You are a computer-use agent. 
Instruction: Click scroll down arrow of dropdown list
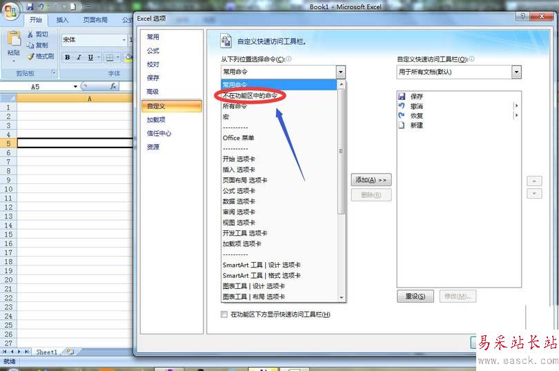point(341,297)
